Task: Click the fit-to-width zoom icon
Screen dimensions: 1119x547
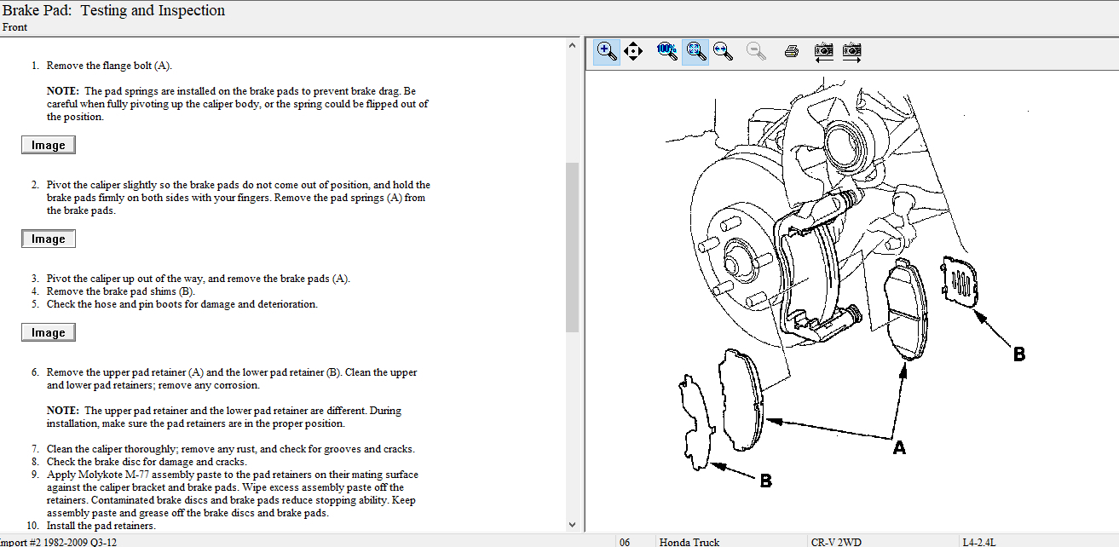Action: [x=724, y=52]
